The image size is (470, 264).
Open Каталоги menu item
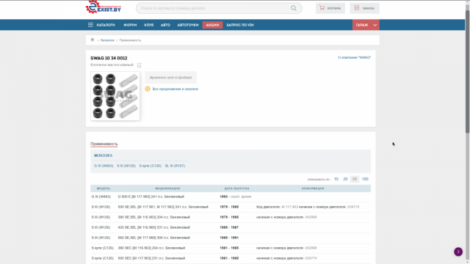pyautogui.click(x=106, y=25)
